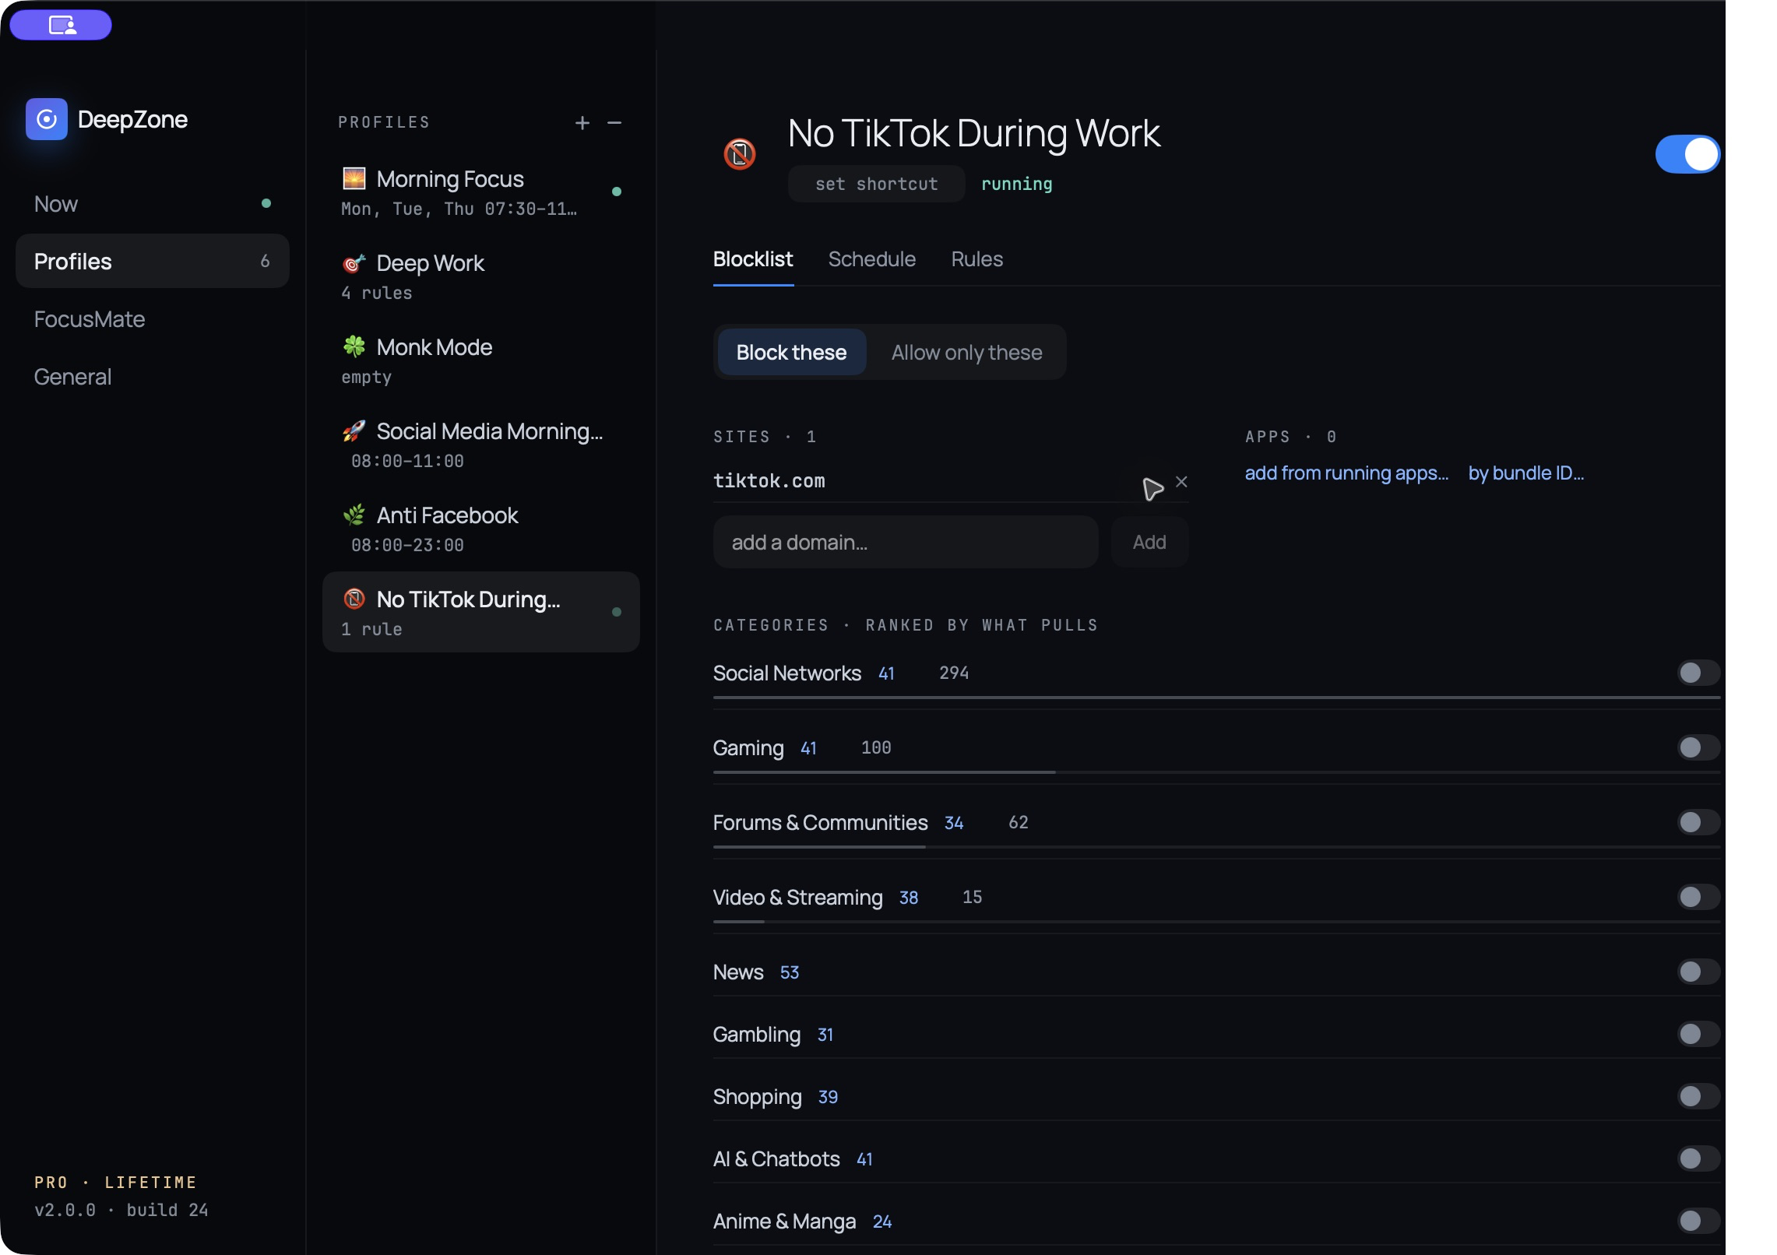Add a new profile with plus icon
Viewport: 1777px width, 1255px height.
coord(582,123)
